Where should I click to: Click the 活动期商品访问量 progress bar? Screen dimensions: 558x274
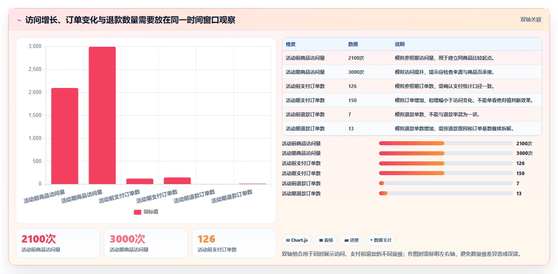[x=446, y=153]
